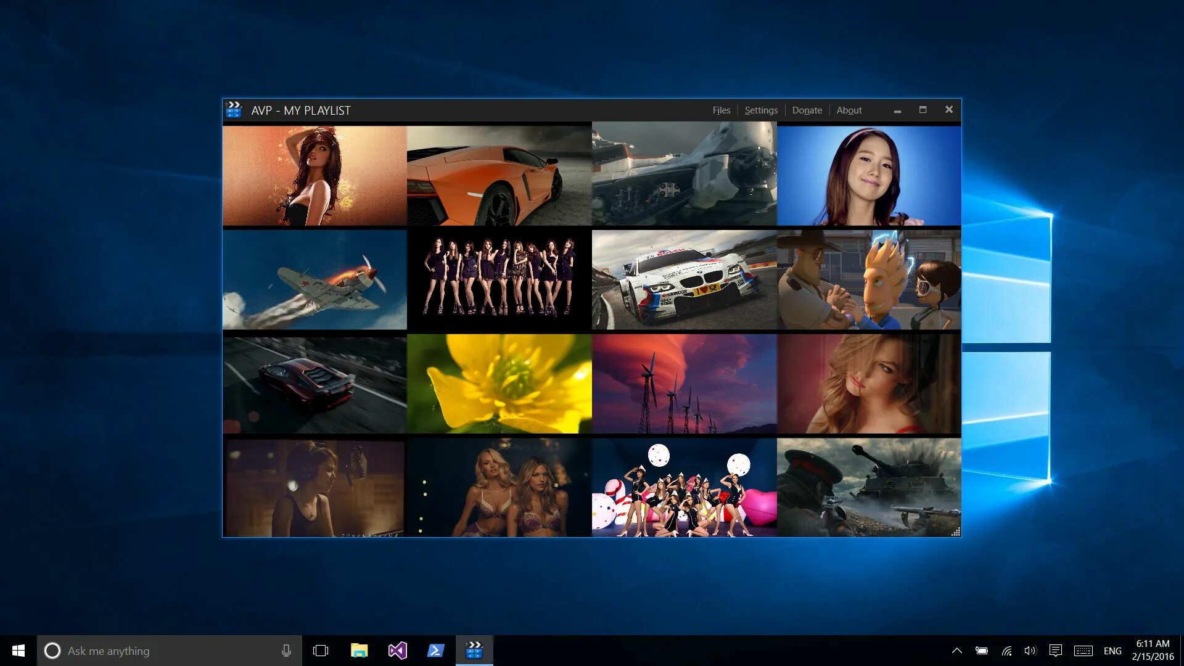
Task: Open Action Center from the system tray
Action: [x=1056, y=650]
